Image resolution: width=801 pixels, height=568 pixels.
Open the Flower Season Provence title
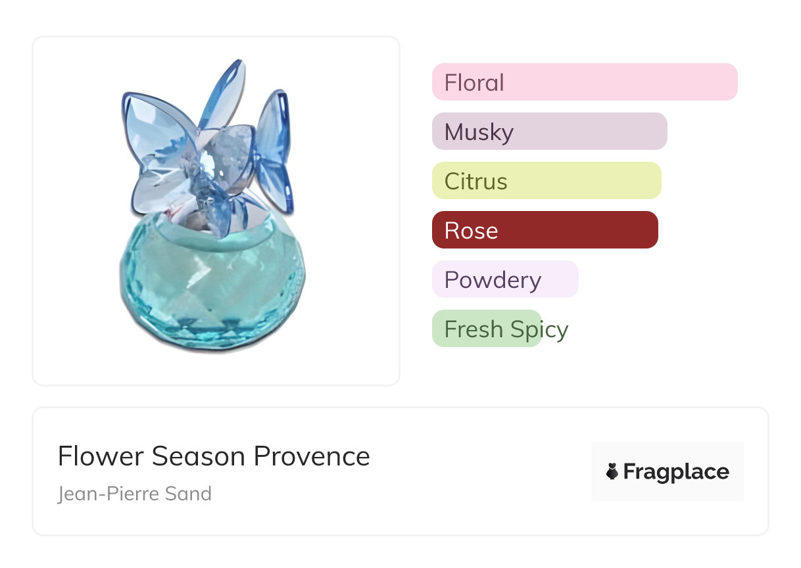214,456
